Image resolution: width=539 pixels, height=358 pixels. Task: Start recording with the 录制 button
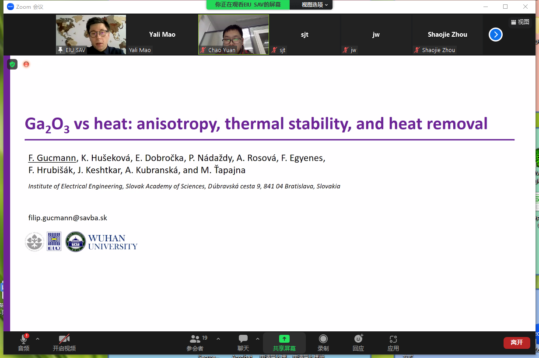pos(323,343)
